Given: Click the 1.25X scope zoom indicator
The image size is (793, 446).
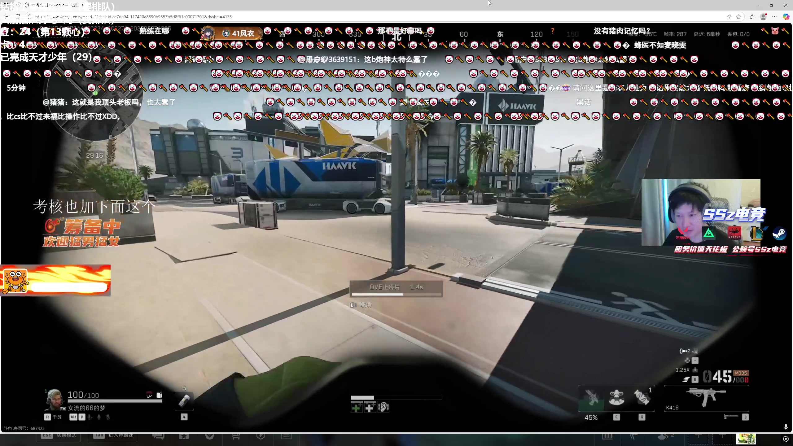Looking at the screenshot, I should [683, 370].
